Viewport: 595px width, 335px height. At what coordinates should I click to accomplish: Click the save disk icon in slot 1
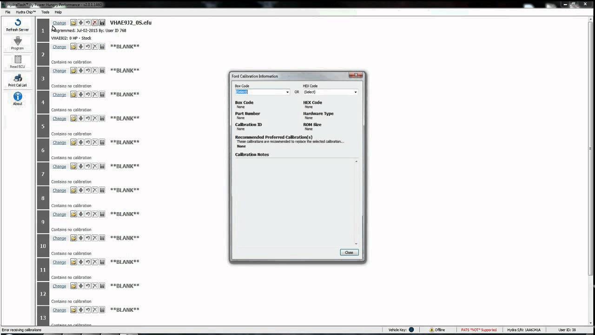(x=102, y=22)
